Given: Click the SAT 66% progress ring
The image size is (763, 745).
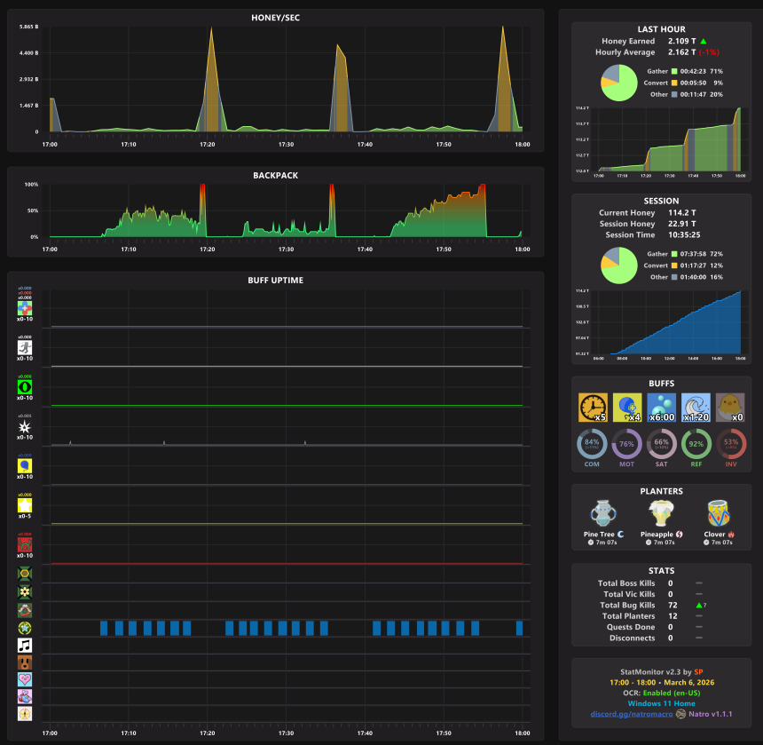Looking at the screenshot, I should click(x=661, y=444).
